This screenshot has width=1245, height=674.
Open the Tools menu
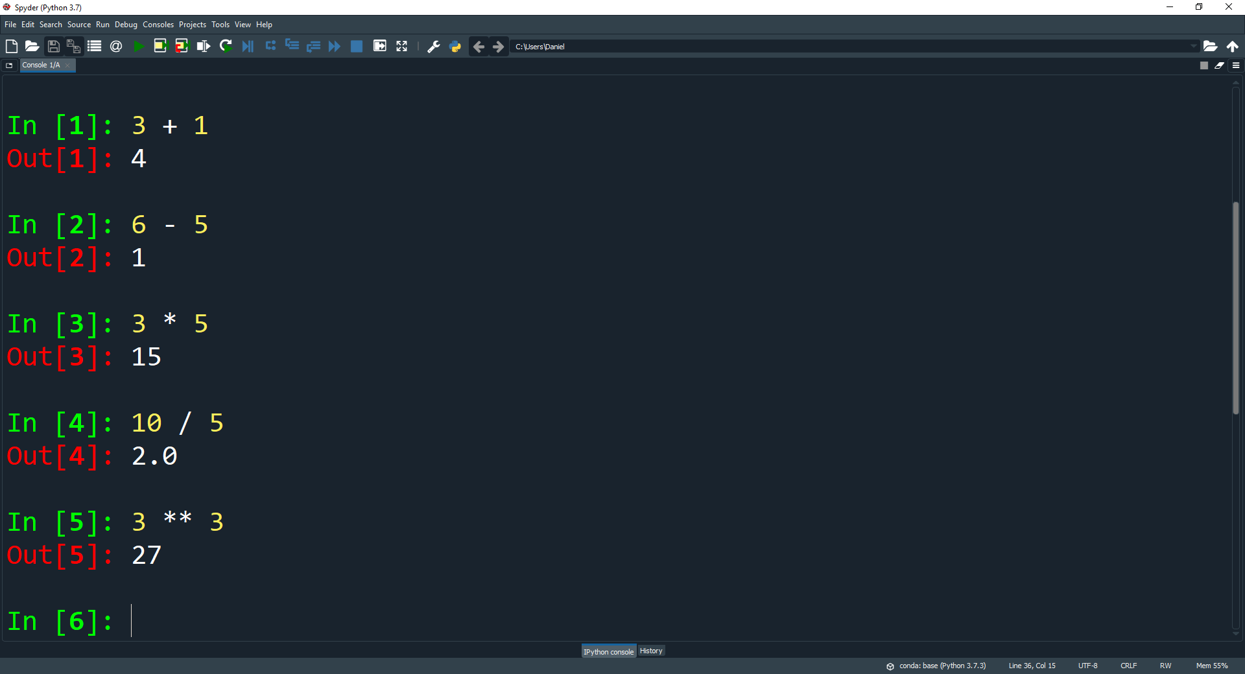pyautogui.click(x=220, y=25)
